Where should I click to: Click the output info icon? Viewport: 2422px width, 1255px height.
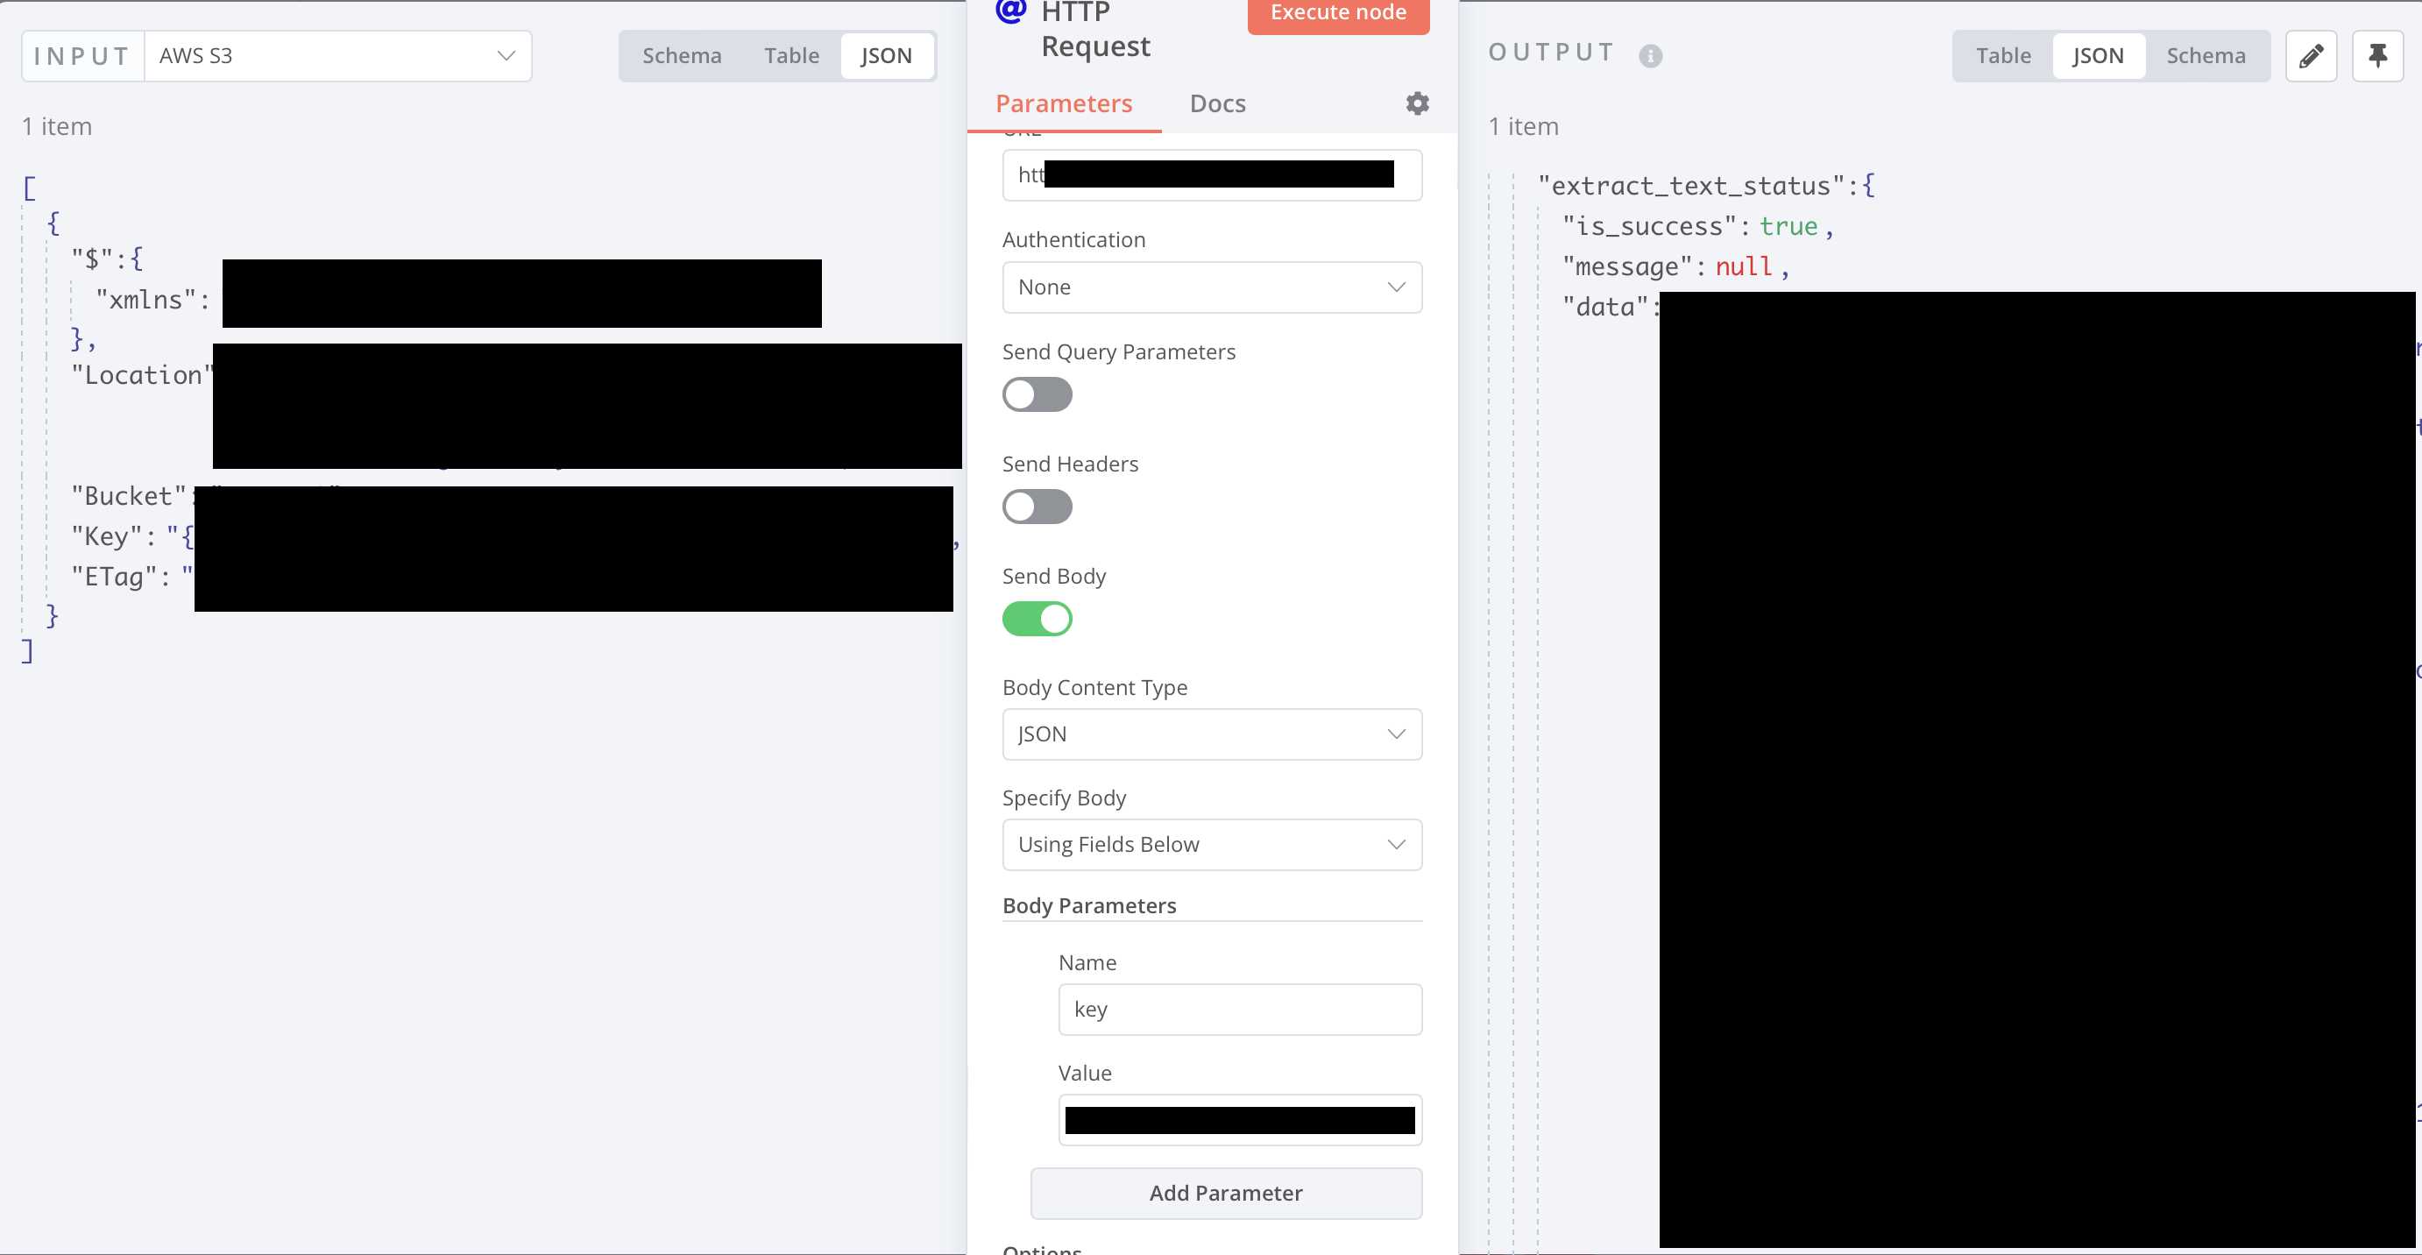(1650, 55)
